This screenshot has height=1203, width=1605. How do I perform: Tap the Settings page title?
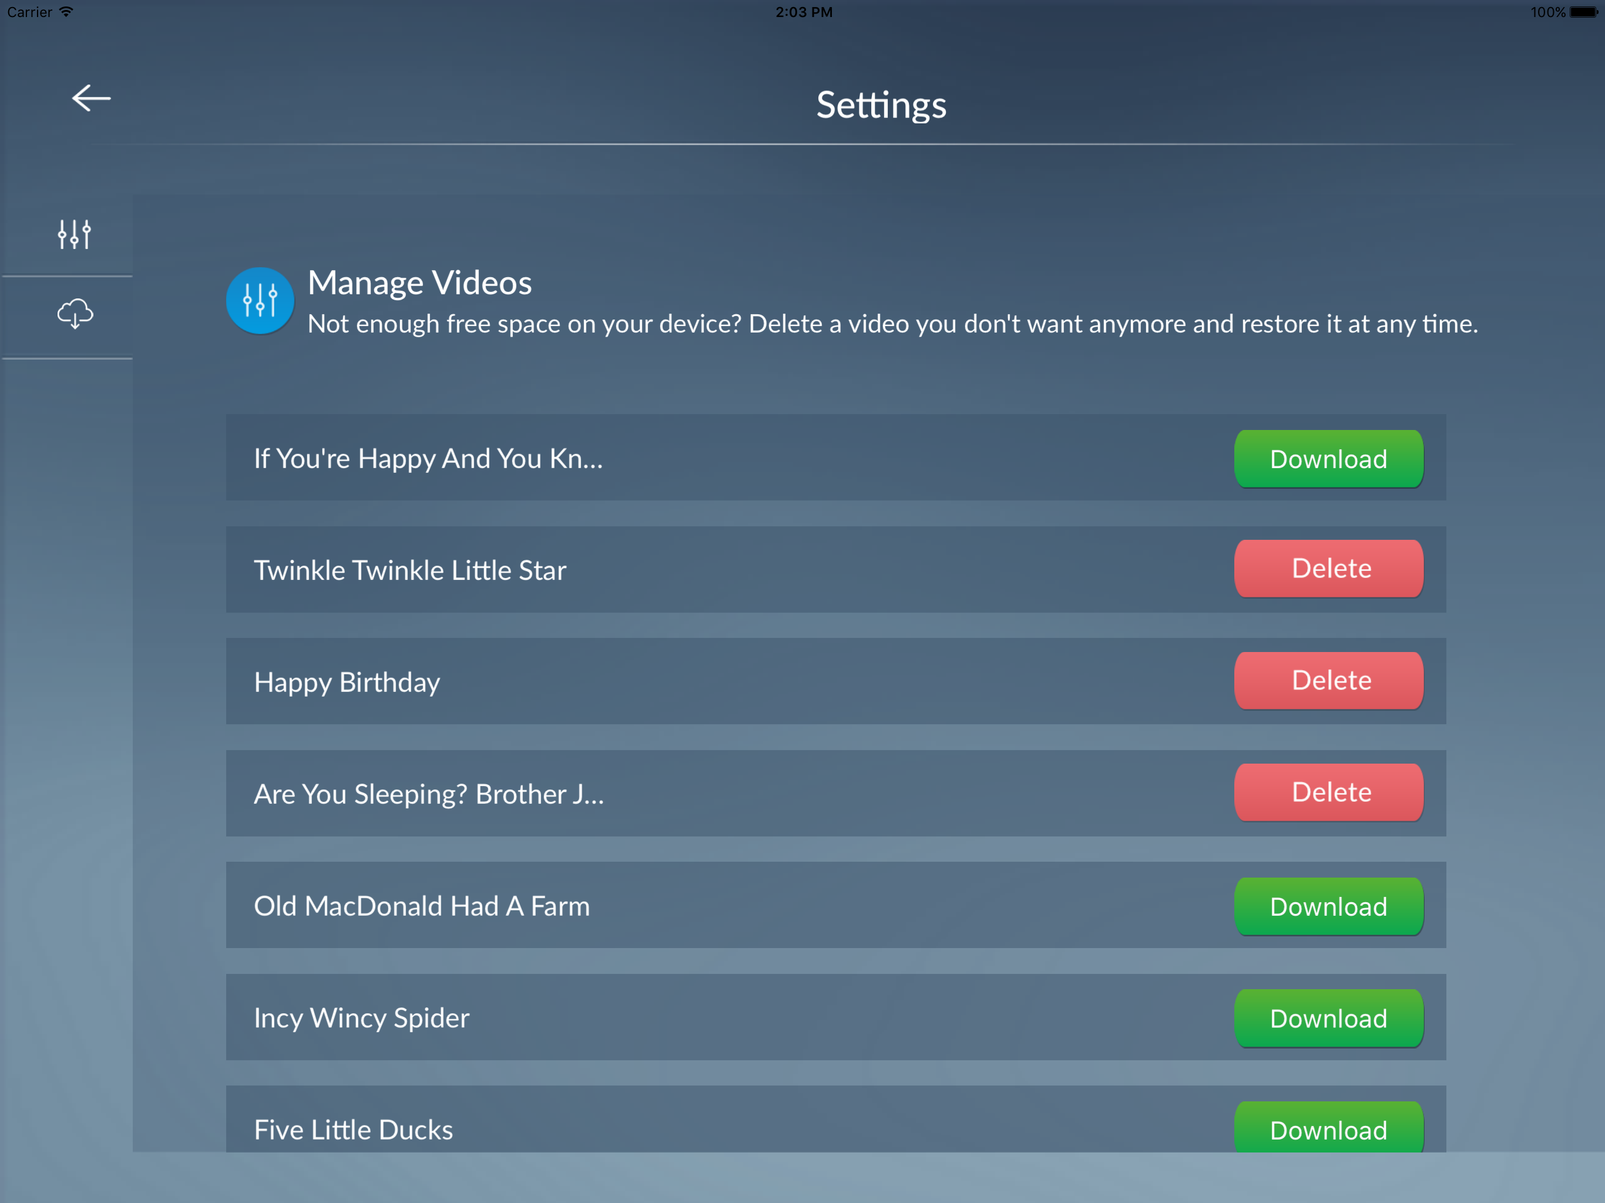(x=881, y=105)
